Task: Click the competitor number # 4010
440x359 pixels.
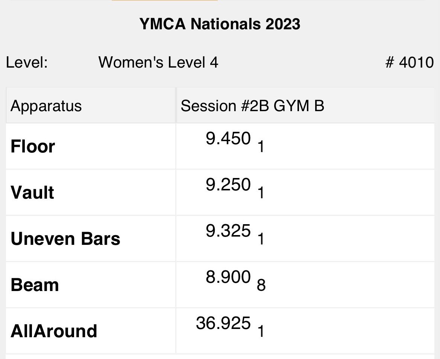Action: [410, 62]
